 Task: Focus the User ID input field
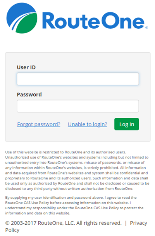pyautogui.click(x=78, y=79)
